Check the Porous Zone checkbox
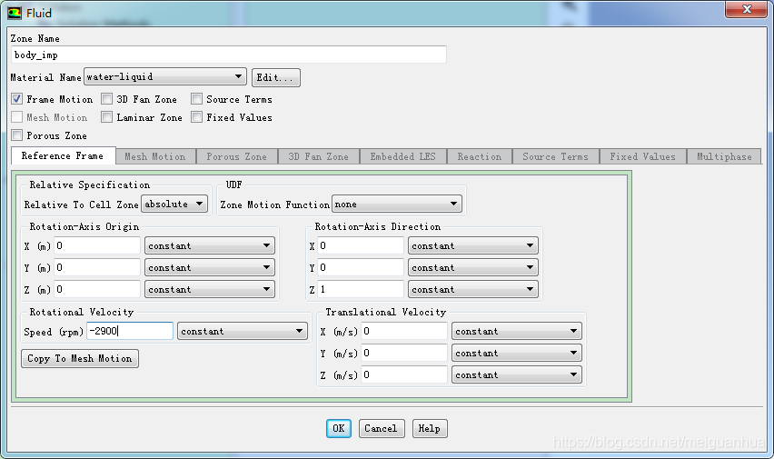Viewport: 774px width, 459px height. pos(16,135)
